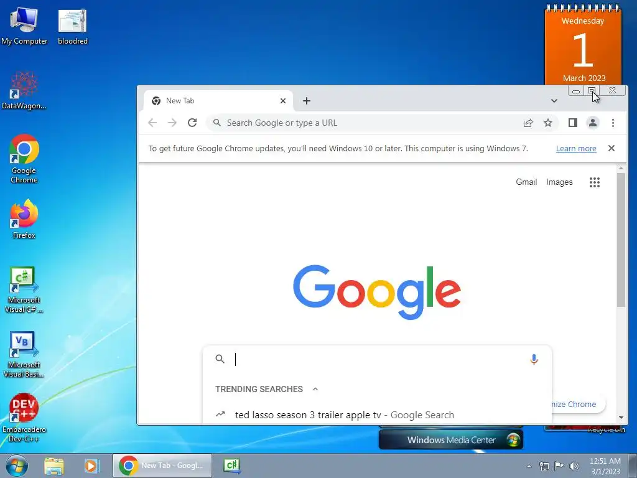Image resolution: width=637 pixels, height=478 pixels.
Task: Click page vertical scrollbar thumb
Action: 621,240
